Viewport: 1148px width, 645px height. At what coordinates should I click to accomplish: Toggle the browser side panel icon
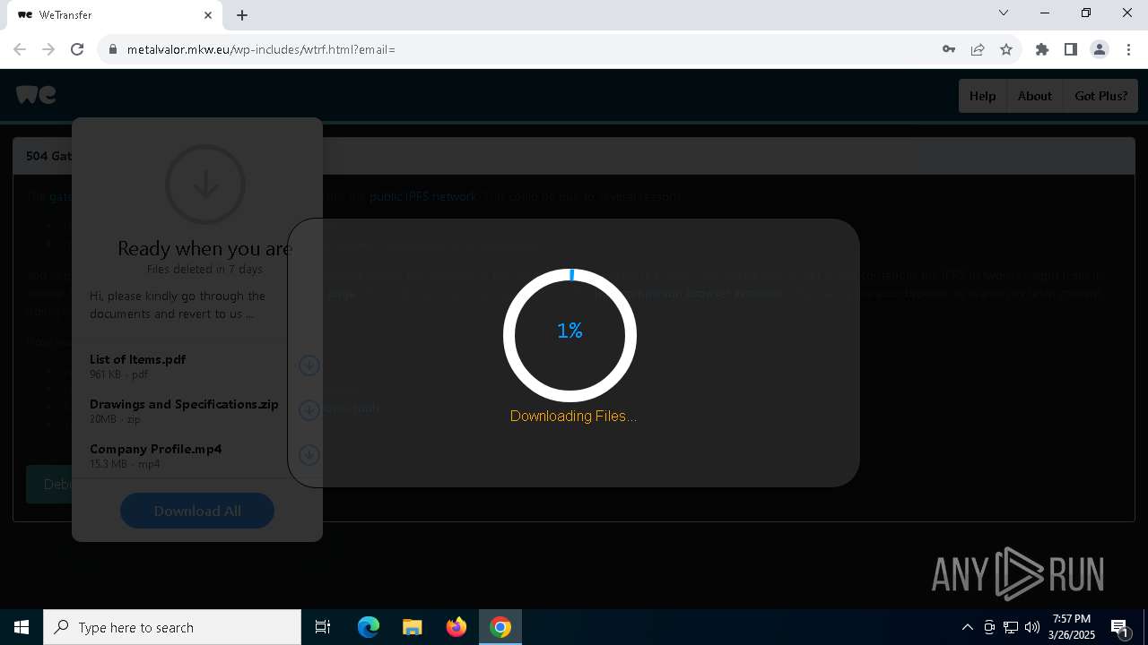1071,49
